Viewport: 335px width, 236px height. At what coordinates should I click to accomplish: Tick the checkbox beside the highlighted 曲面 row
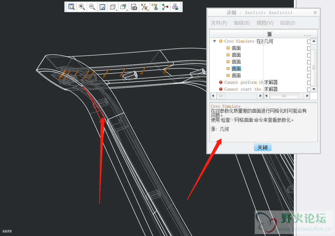pyautogui.click(x=309, y=69)
